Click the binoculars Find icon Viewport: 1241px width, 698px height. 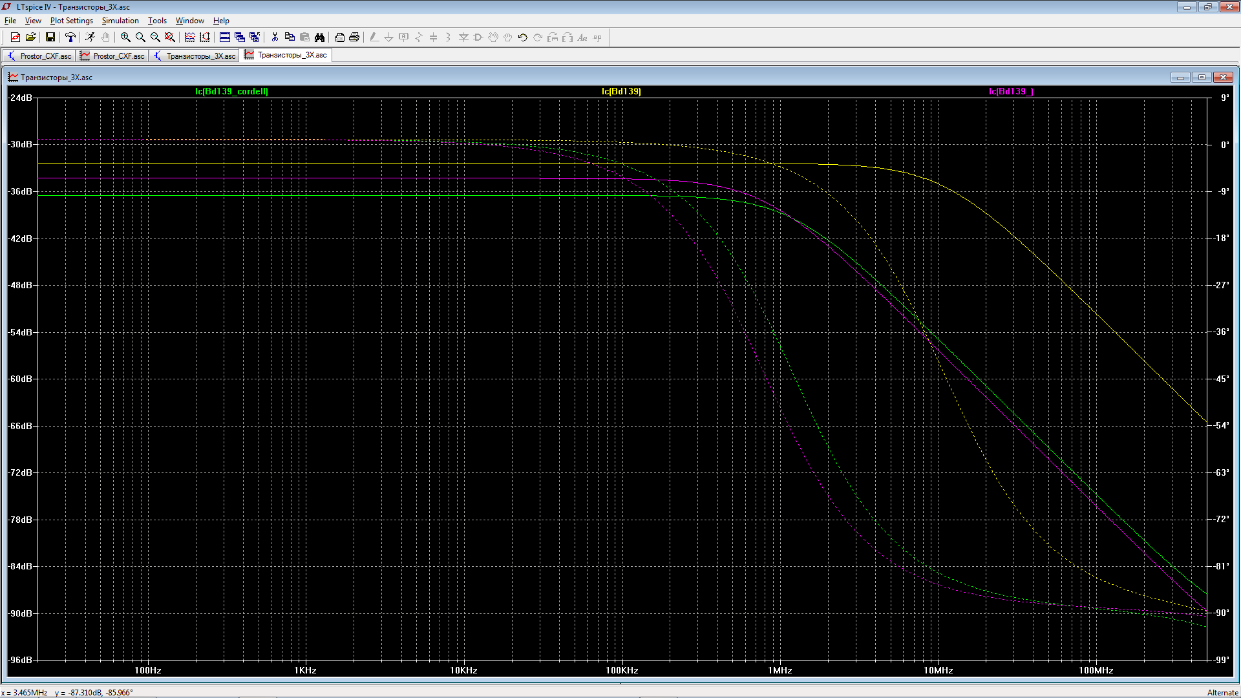(x=319, y=37)
